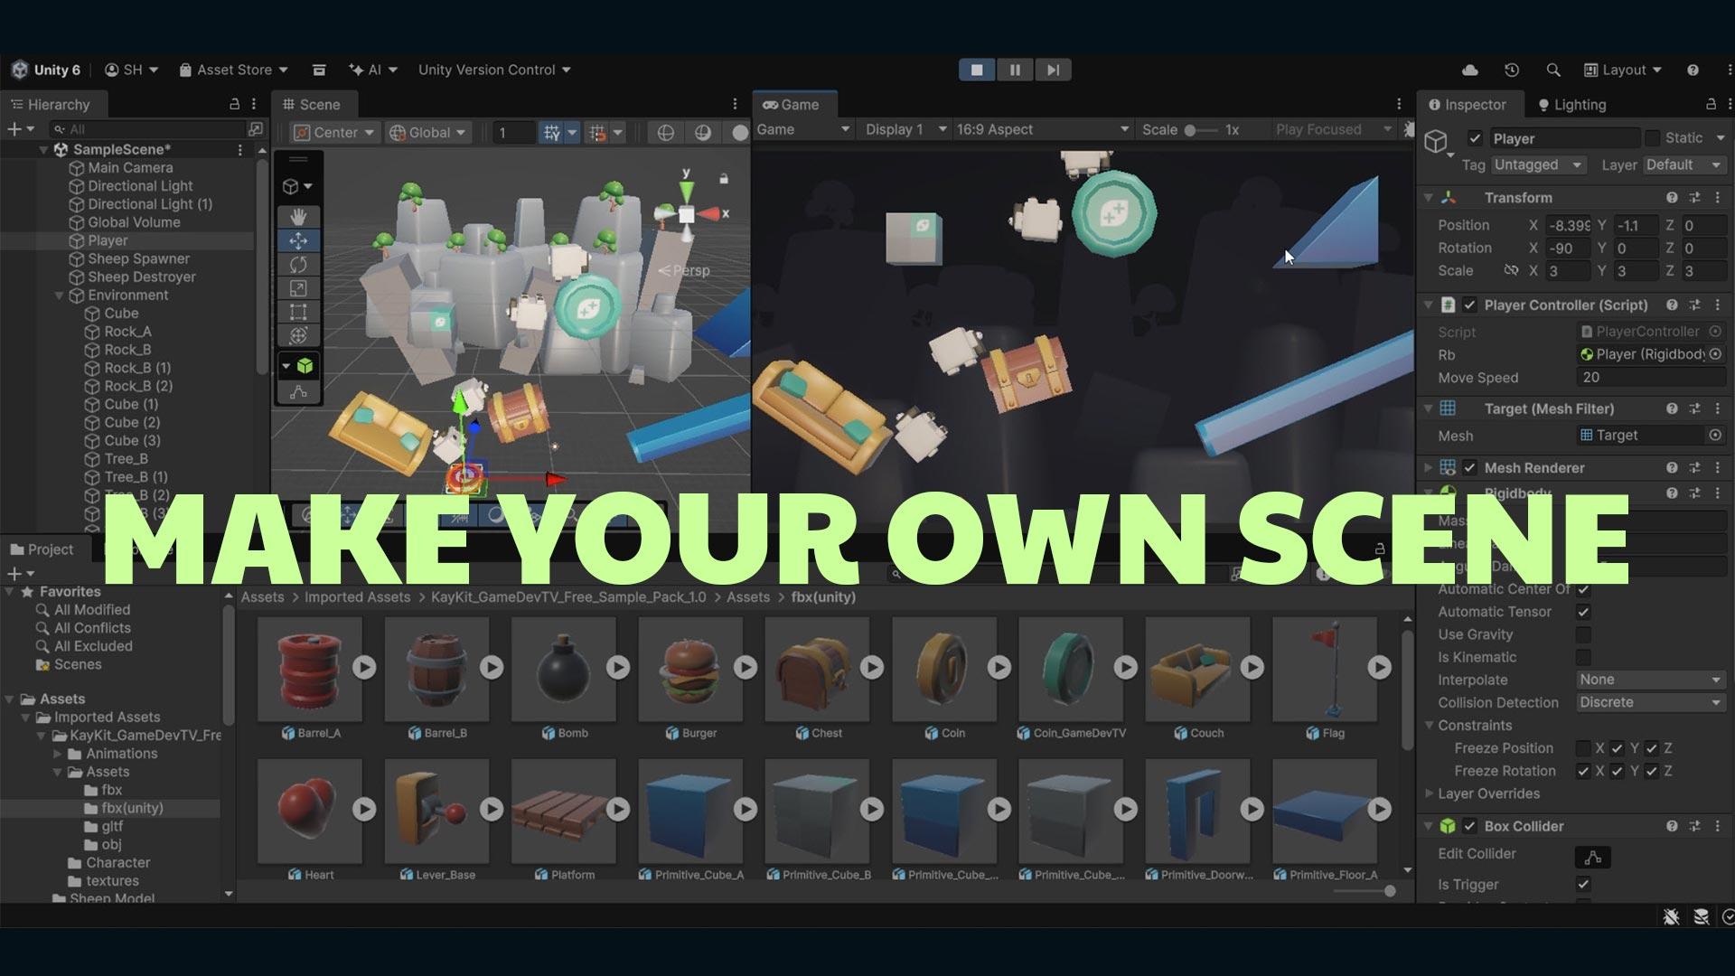Image resolution: width=1735 pixels, height=976 pixels.
Task: Click the Scene orientation gizmo lock
Action: click(724, 179)
